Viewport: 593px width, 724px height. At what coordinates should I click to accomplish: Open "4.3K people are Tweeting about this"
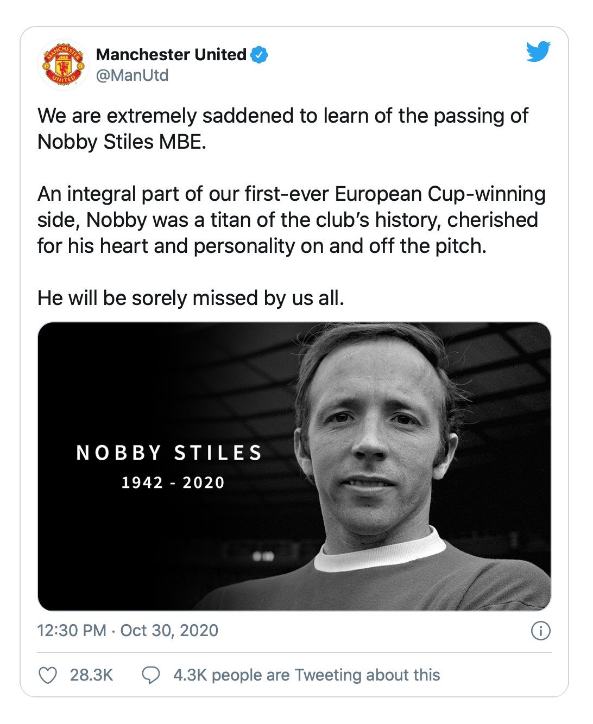point(306,675)
